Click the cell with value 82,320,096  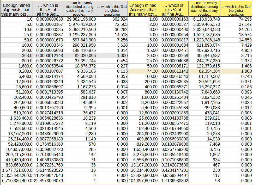[79, 55]
